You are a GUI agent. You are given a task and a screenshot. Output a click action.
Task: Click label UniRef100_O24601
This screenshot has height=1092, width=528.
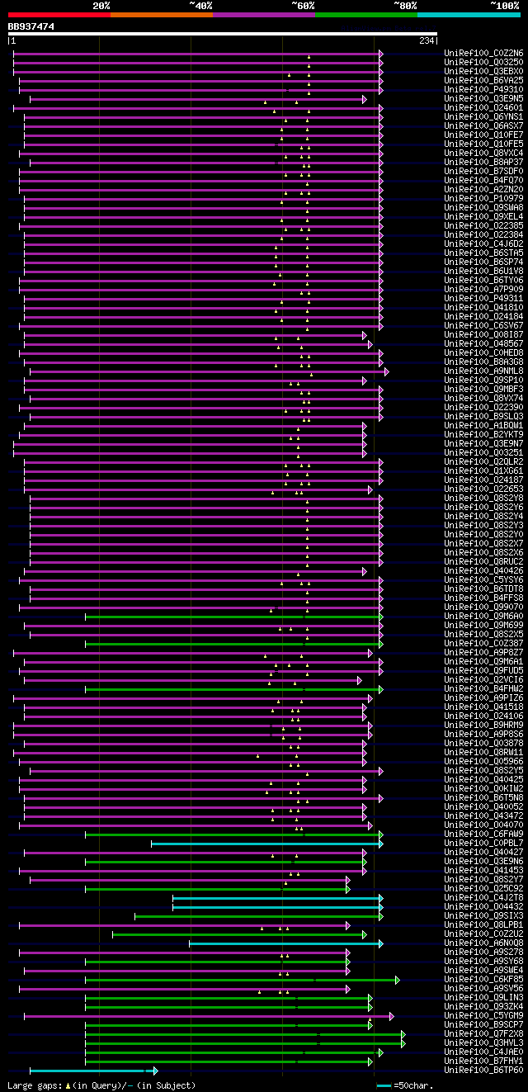(x=483, y=107)
